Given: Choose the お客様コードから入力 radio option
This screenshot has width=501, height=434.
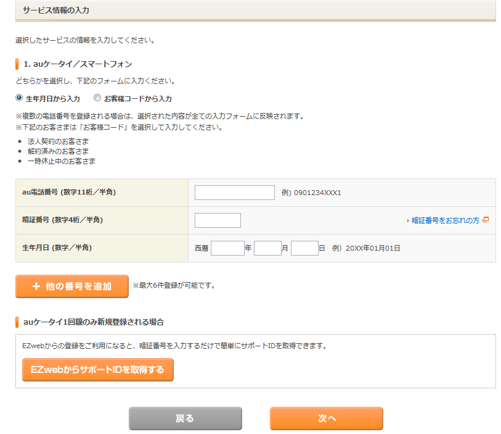Looking at the screenshot, I should [97, 98].
